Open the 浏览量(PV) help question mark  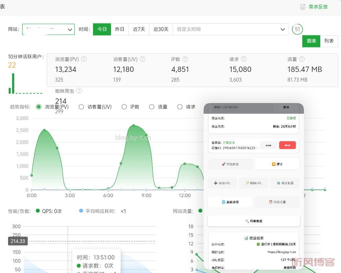pos(84,59)
